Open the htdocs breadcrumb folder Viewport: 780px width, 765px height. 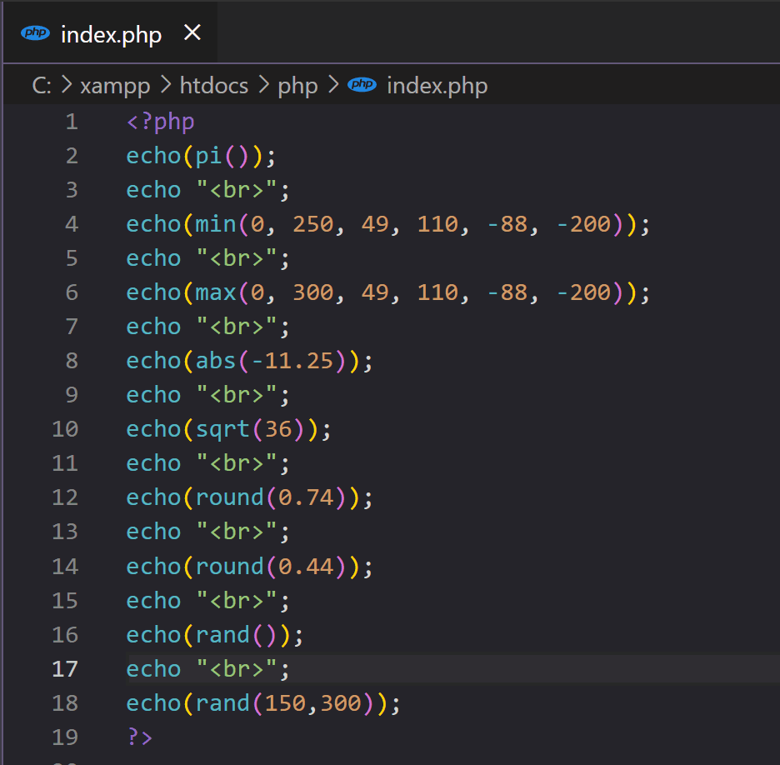click(213, 85)
